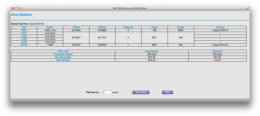
Task: Click the RxPkts column header
Action: [102, 27]
